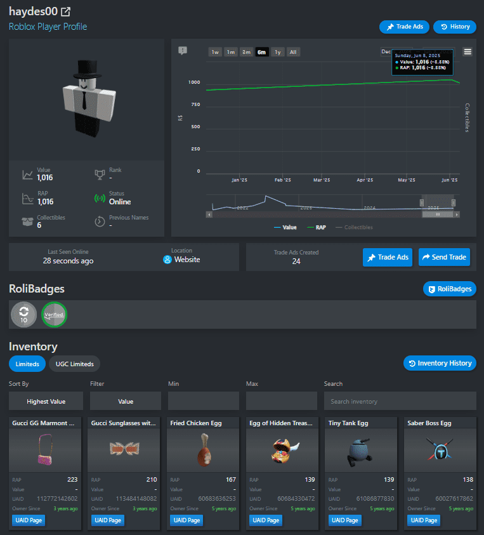Open Gucci Sunglasses item thumbnail
This screenshot has height=535, width=484.
(x=124, y=450)
